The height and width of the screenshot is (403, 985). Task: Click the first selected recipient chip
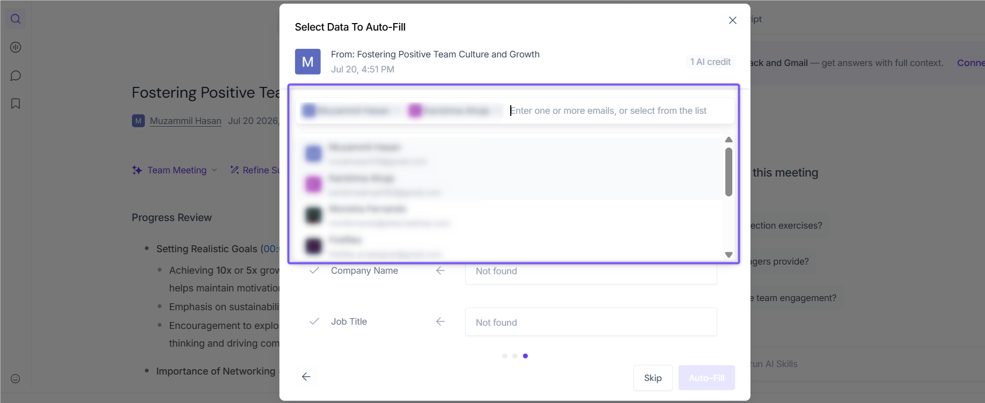(351, 111)
